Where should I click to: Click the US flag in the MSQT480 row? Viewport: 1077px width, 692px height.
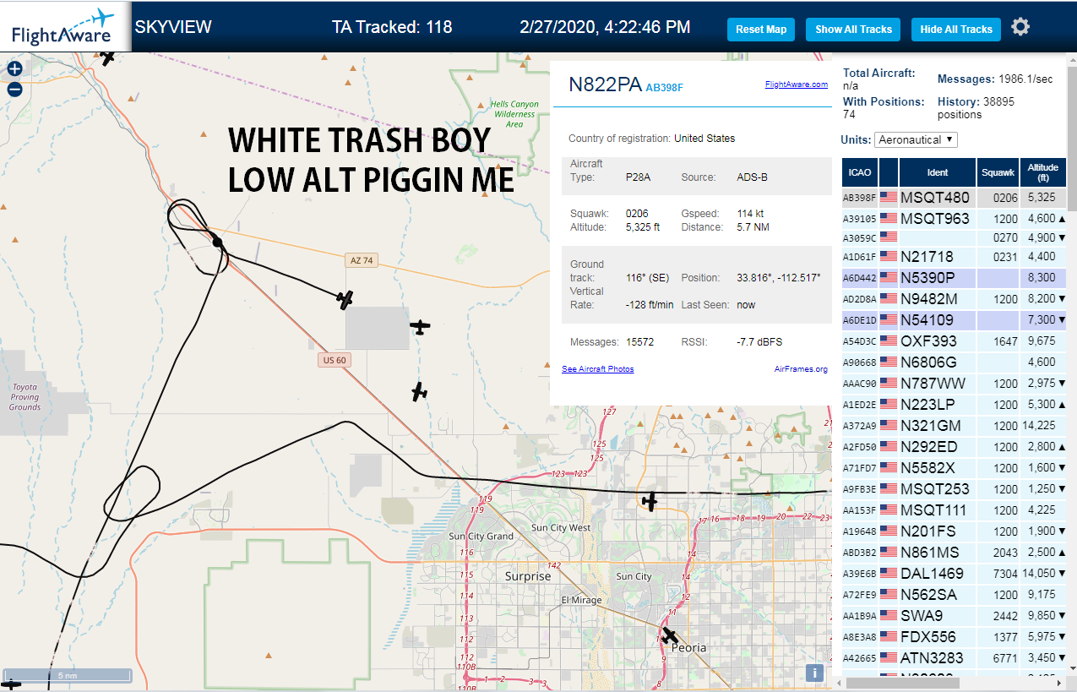pos(889,198)
